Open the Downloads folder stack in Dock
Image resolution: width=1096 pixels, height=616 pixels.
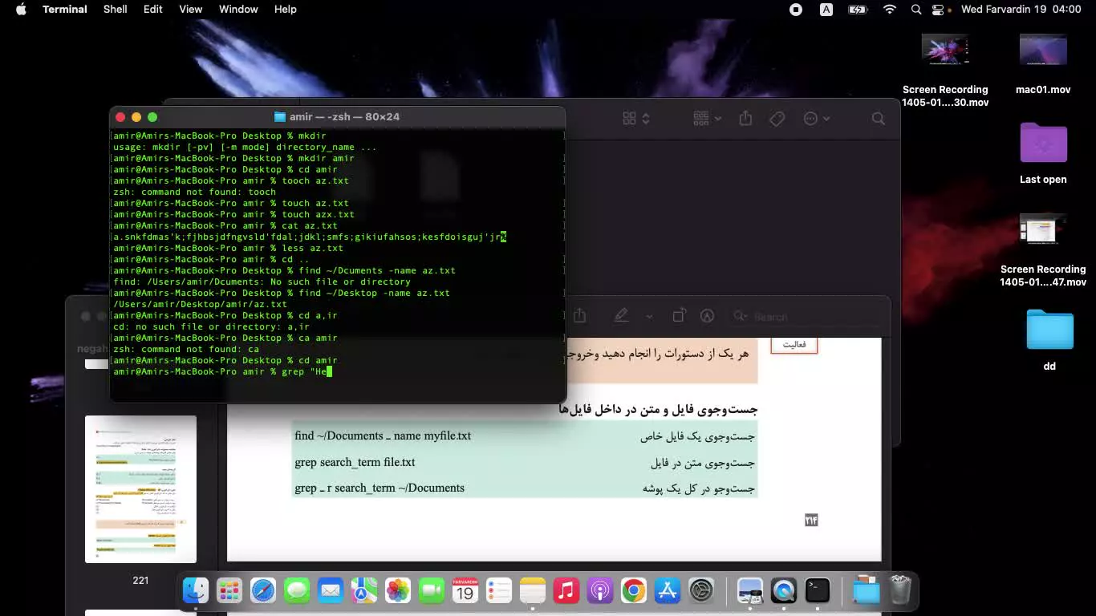(867, 591)
